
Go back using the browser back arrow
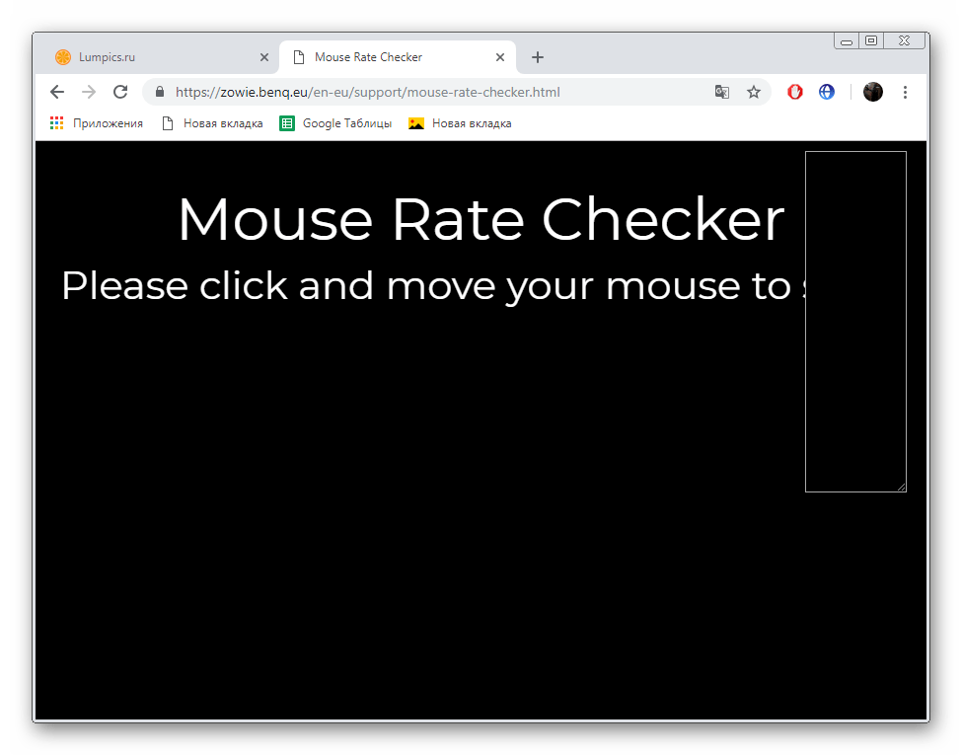click(57, 92)
